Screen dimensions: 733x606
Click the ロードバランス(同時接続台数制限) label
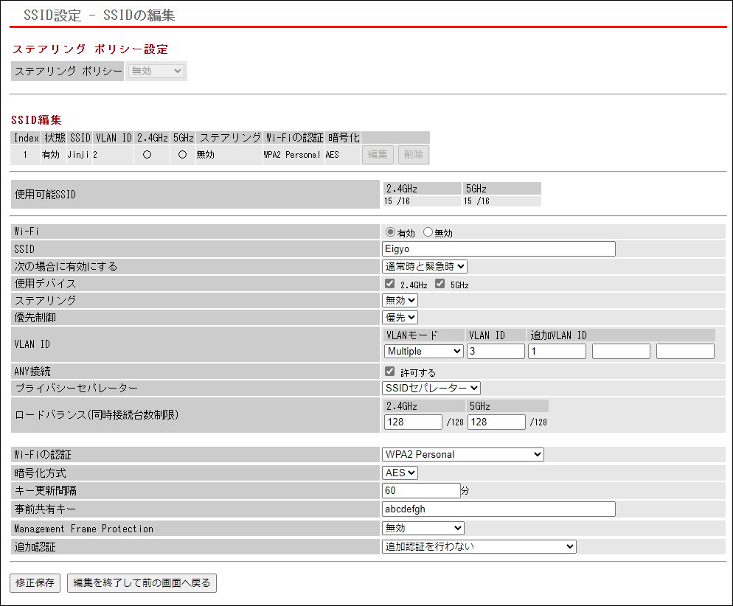pos(97,414)
